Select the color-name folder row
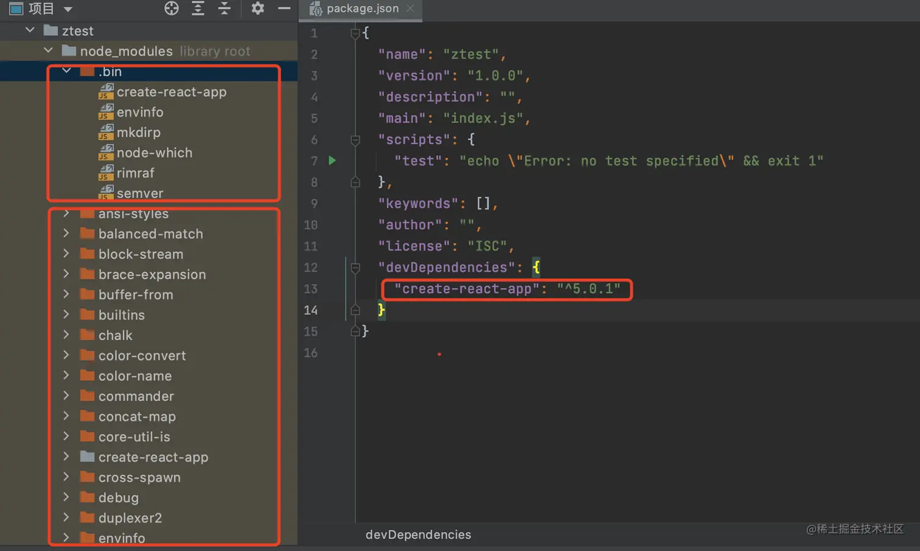 [149, 376]
